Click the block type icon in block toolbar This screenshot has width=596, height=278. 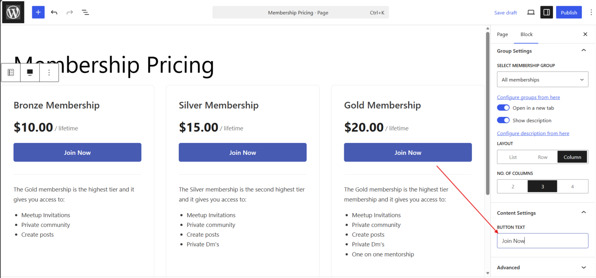pos(11,72)
